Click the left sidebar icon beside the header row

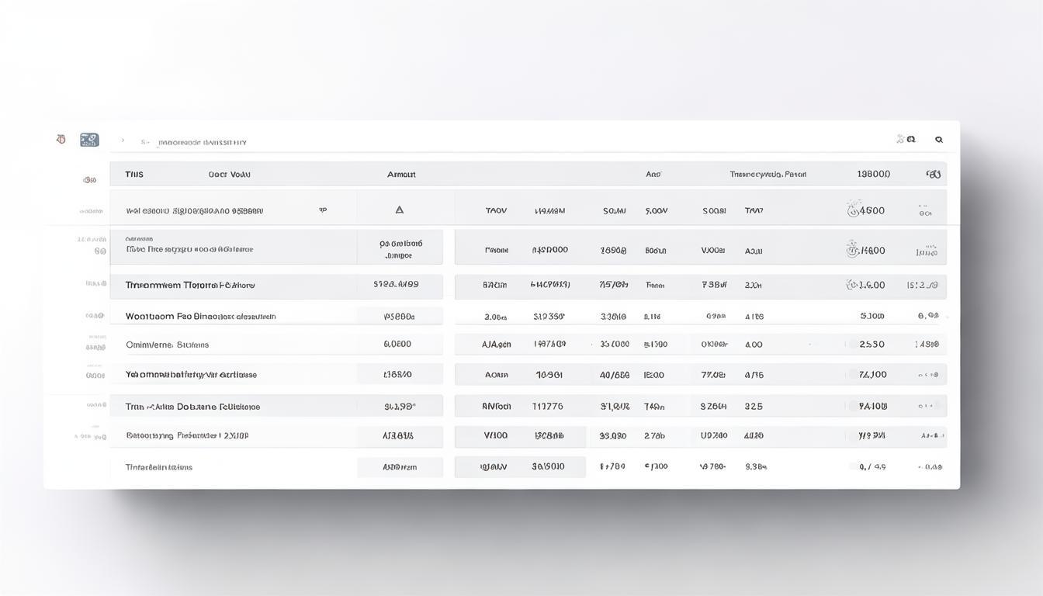point(90,180)
